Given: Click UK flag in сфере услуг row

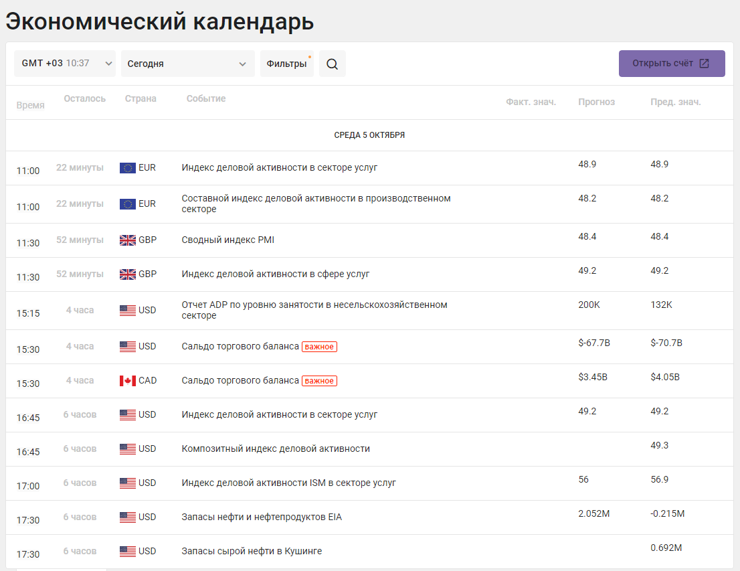Looking at the screenshot, I should 127,274.
